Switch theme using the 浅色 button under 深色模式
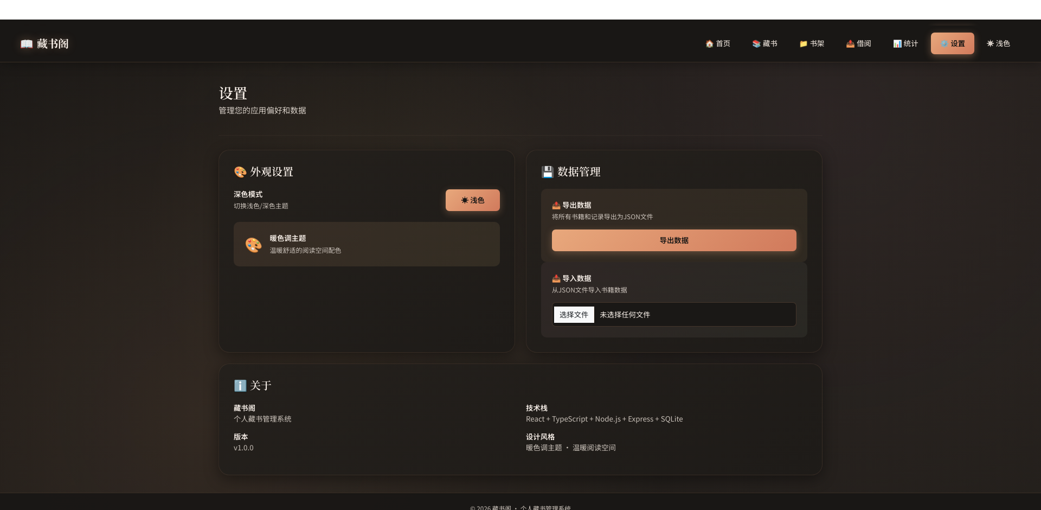 point(472,200)
